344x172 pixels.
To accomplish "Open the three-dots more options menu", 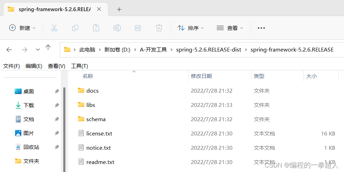I will [x=261, y=28].
